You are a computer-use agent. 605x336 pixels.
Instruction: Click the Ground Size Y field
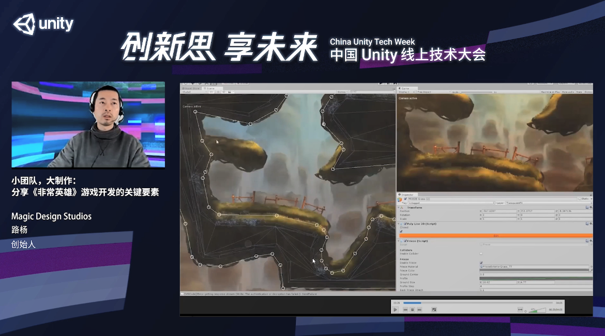pos(537,282)
